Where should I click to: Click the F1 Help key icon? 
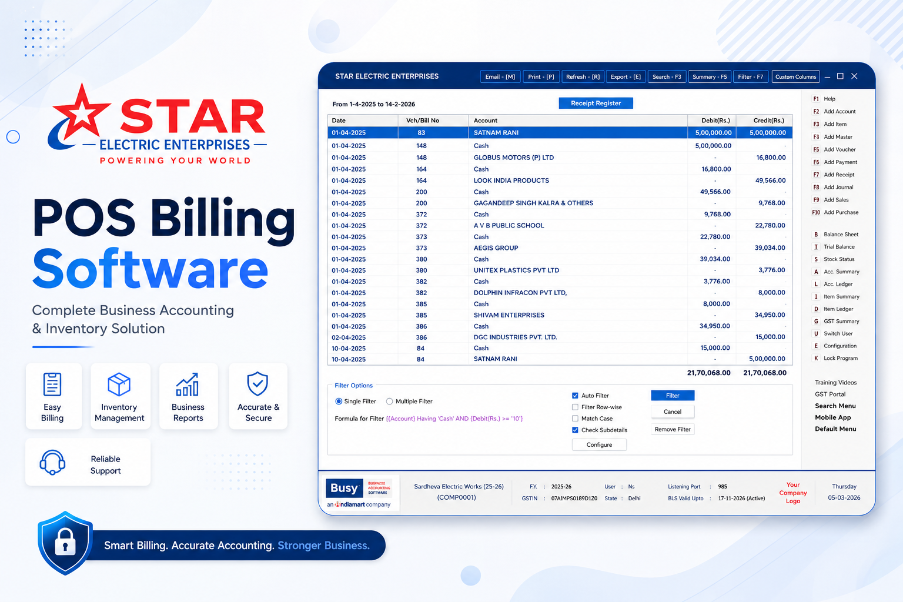point(816,99)
